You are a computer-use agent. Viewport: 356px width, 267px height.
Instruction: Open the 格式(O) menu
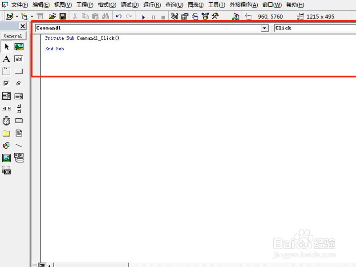click(107, 5)
